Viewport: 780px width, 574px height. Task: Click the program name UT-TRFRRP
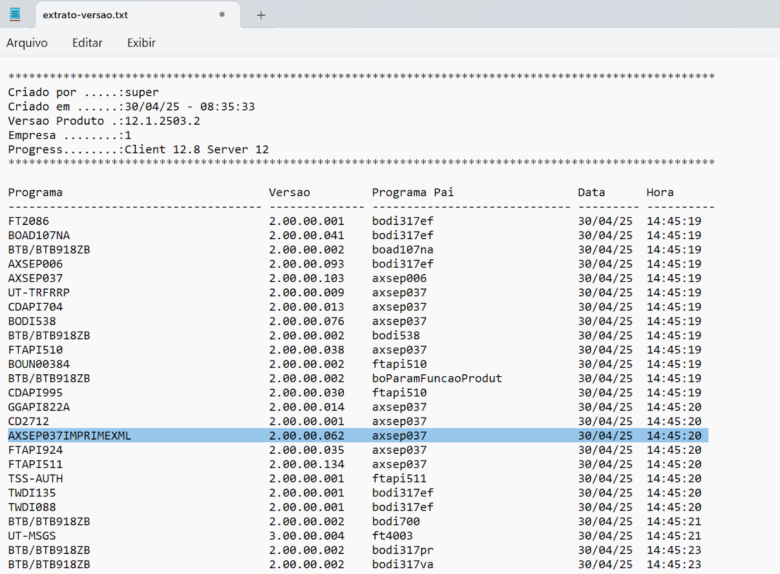39,292
